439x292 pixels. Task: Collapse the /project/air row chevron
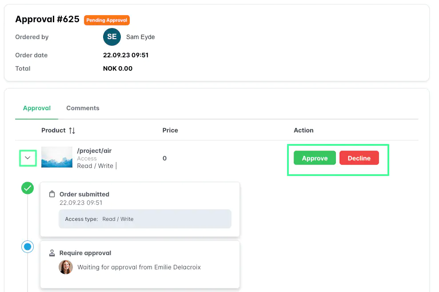(28, 158)
